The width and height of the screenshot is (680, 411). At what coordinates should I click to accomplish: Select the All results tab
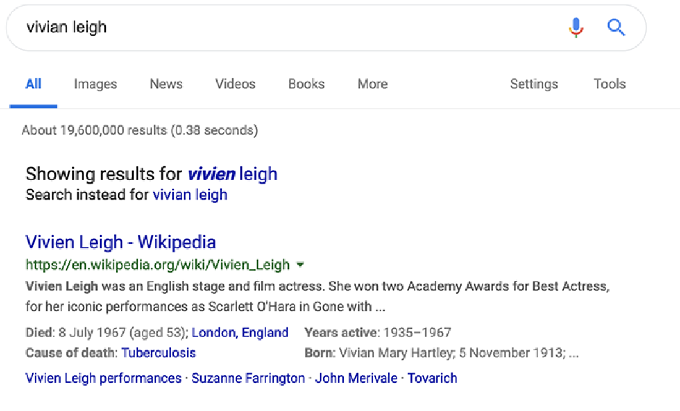pos(33,83)
